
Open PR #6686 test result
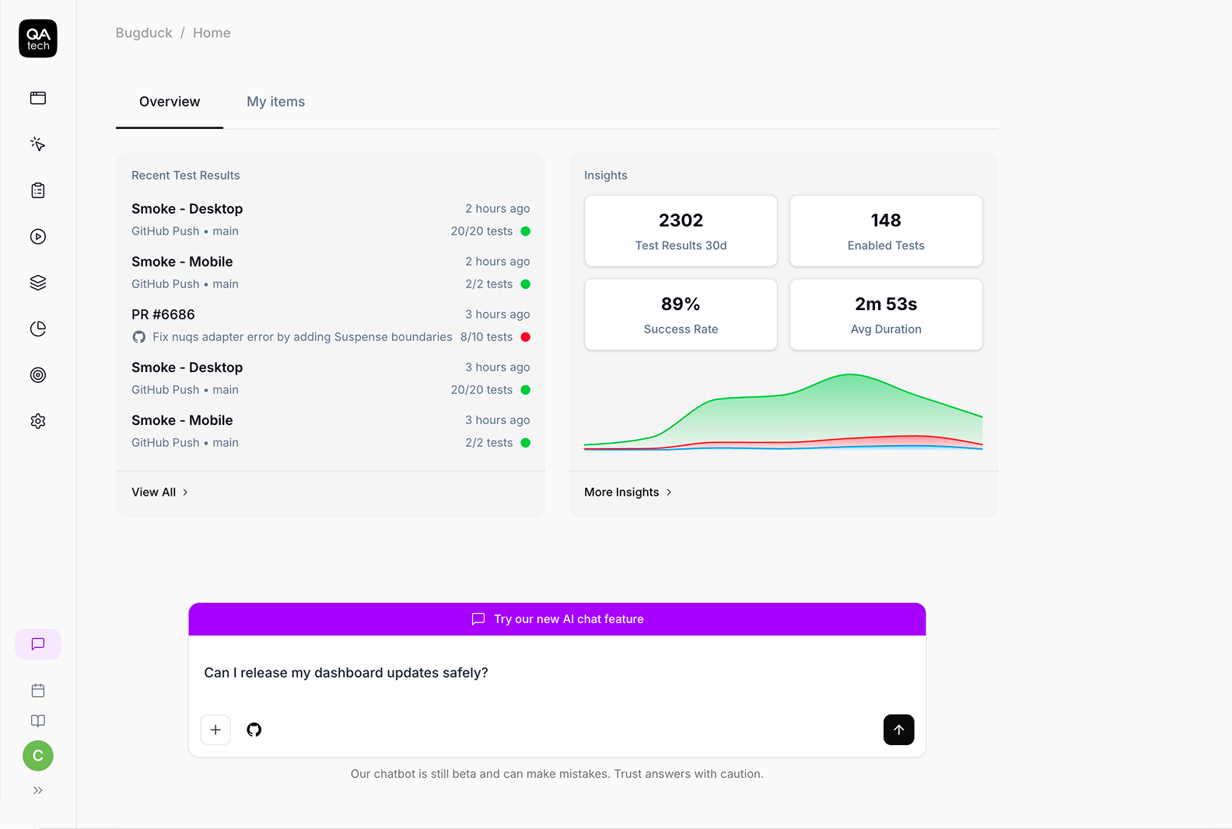(331, 326)
